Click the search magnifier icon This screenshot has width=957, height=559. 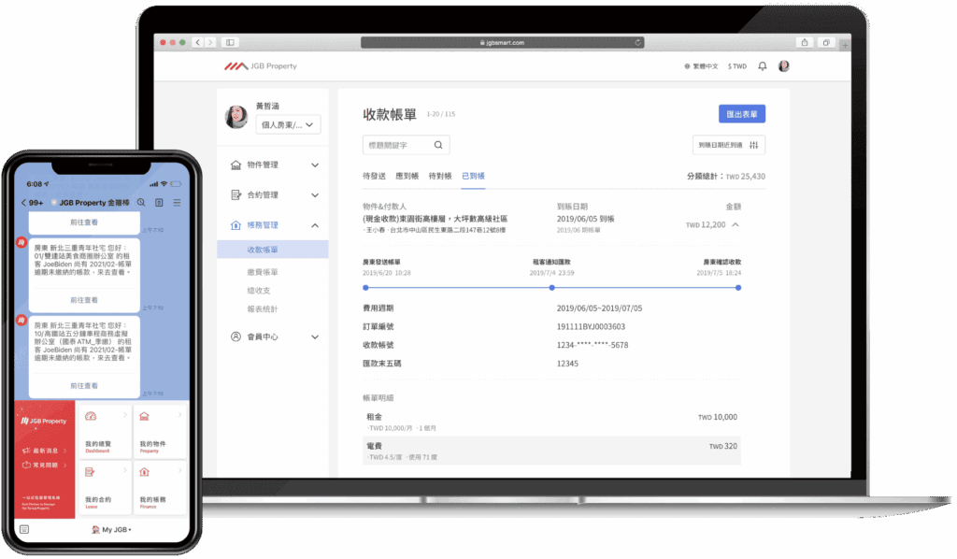click(438, 145)
